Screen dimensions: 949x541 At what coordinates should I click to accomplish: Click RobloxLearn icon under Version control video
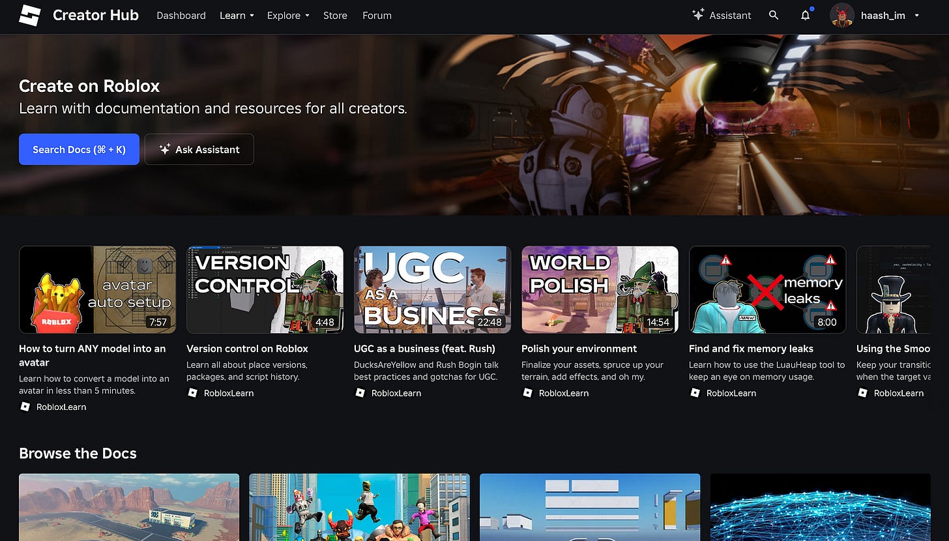pyautogui.click(x=192, y=392)
